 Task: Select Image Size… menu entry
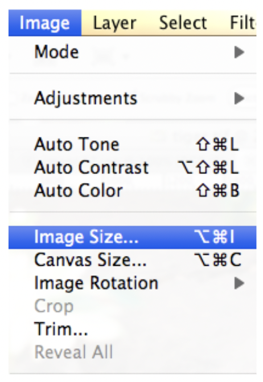[133, 237]
